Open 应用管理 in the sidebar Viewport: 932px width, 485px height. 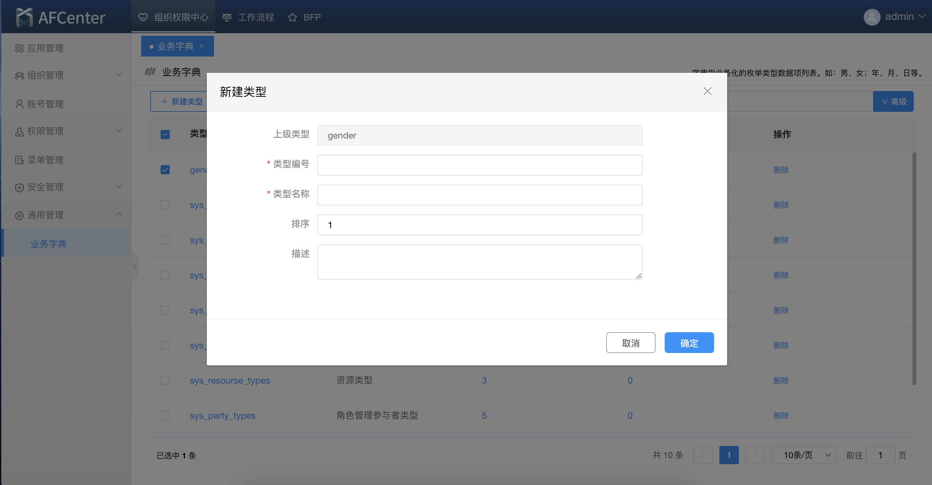(67, 48)
